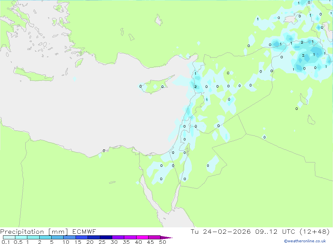Select the 30–35 mm violet legend swatch
Screen dimensions: 333x244
point(118,237)
